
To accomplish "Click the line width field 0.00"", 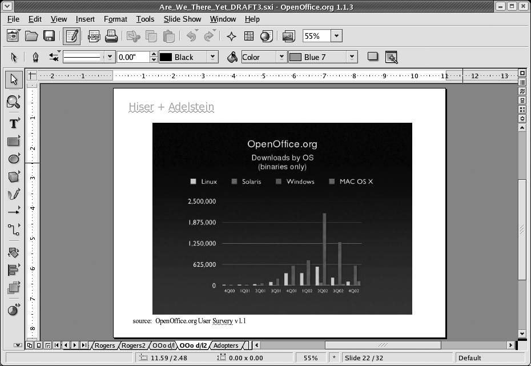I will click(x=134, y=57).
